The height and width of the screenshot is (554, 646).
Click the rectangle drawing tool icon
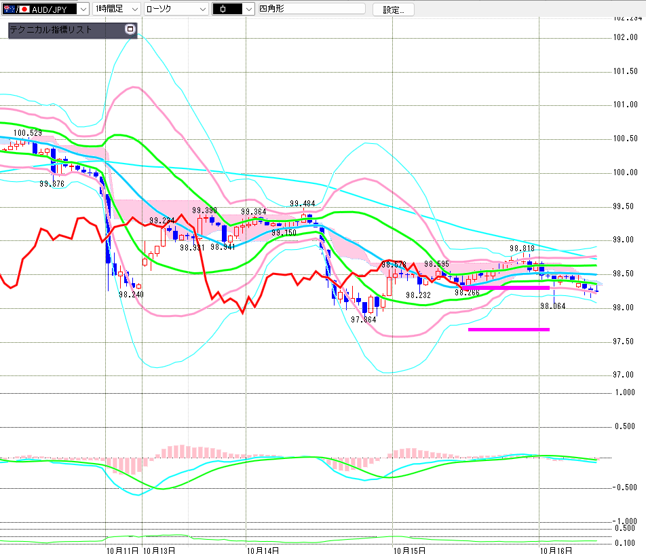click(x=223, y=9)
